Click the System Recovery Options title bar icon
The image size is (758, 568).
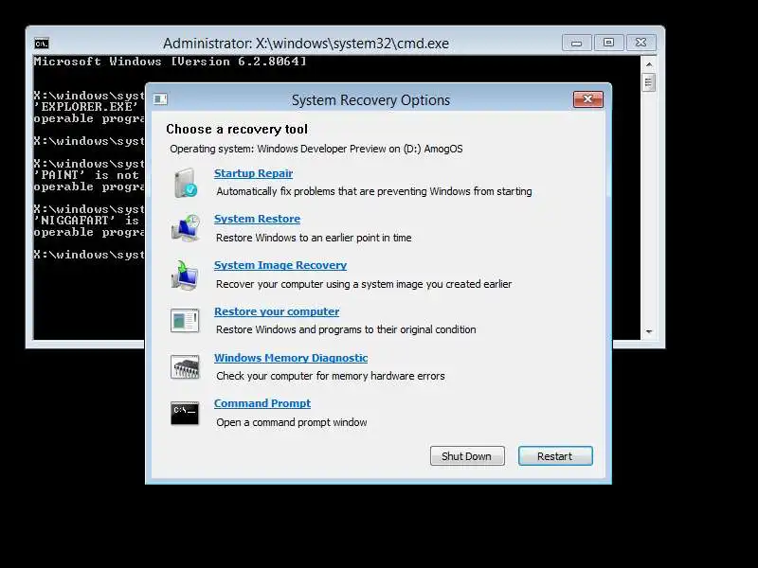(x=160, y=99)
